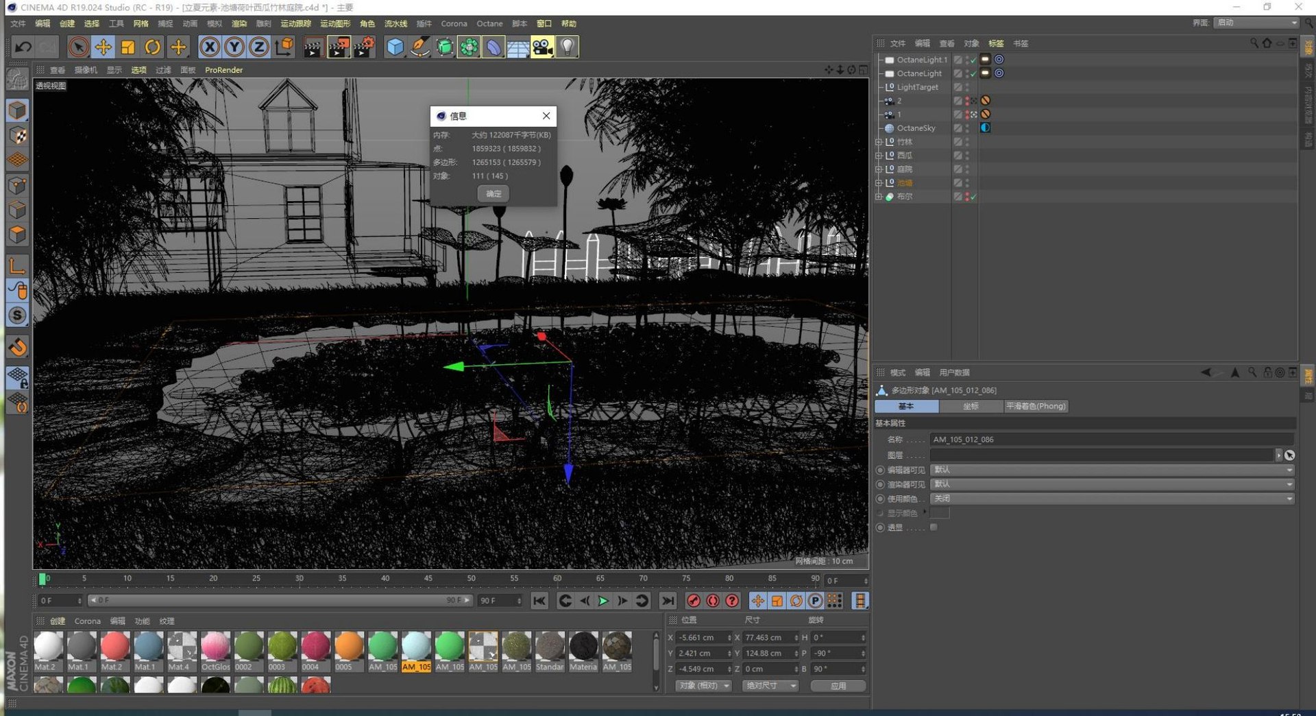
Task: Switch to the 平滑着色(Phong) tab
Action: click(x=1036, y=407)
